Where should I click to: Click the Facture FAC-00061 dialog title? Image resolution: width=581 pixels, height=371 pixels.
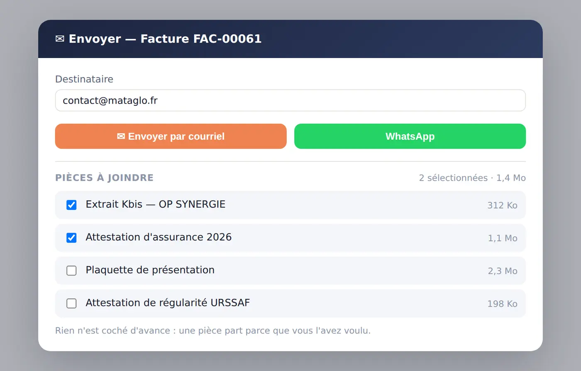pos(201,39)
